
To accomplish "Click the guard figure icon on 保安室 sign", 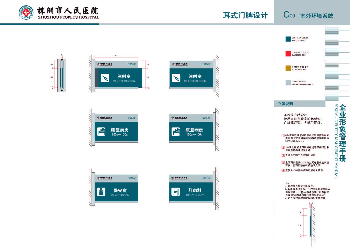I will coord(101,192).
